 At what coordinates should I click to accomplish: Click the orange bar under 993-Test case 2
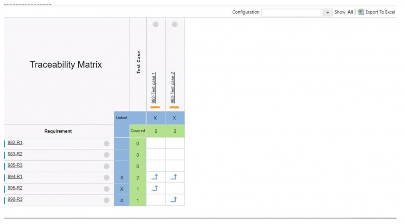tap(174, 107)
